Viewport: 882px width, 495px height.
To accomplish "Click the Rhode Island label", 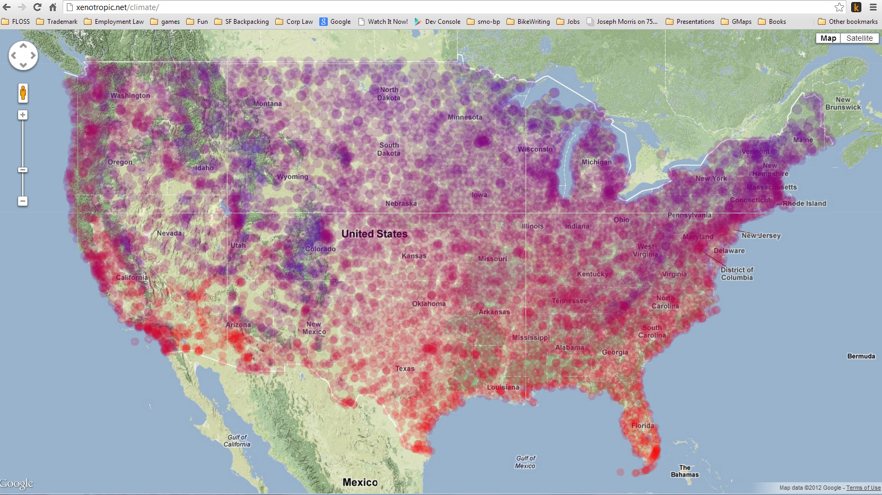I will [x=804, y=203].
